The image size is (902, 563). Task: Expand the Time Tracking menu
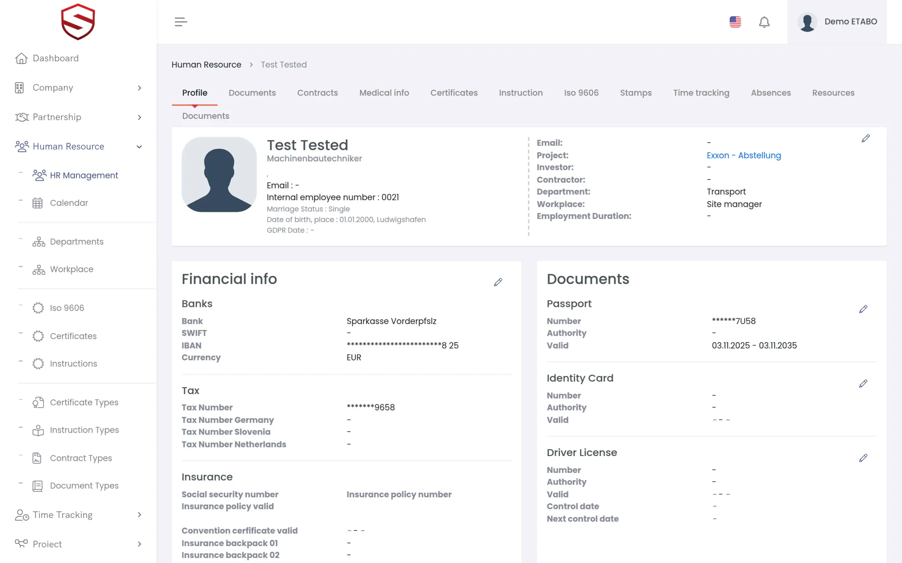pos(78,515)
